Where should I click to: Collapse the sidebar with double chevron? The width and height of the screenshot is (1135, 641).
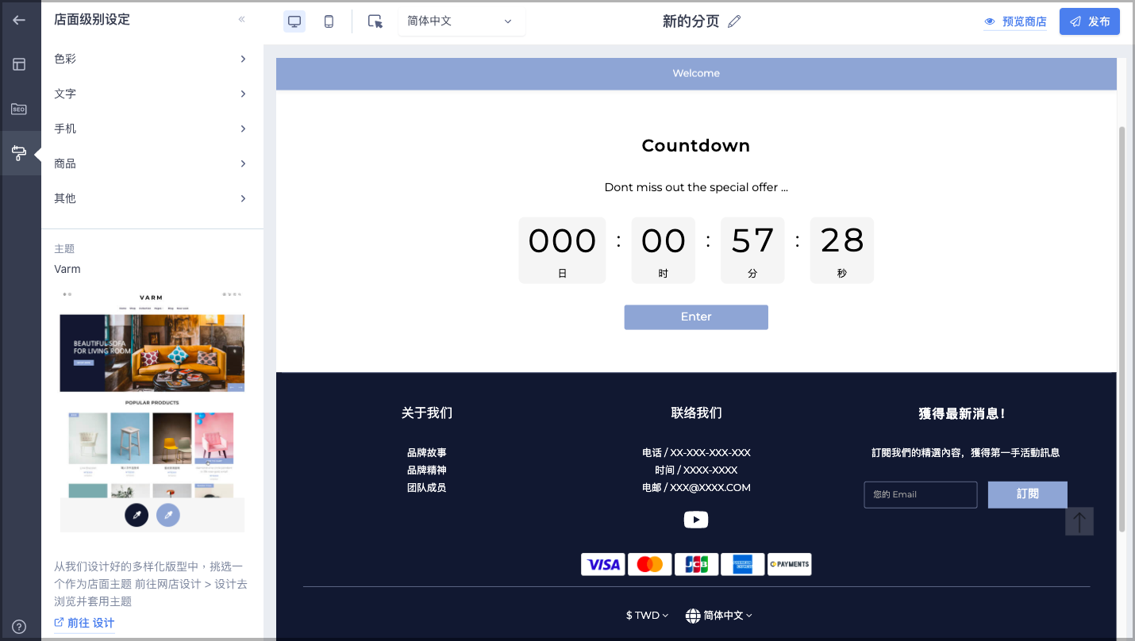[x=242, y=20]
